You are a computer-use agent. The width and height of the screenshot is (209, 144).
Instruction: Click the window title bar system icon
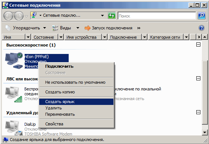pos(5,5)
